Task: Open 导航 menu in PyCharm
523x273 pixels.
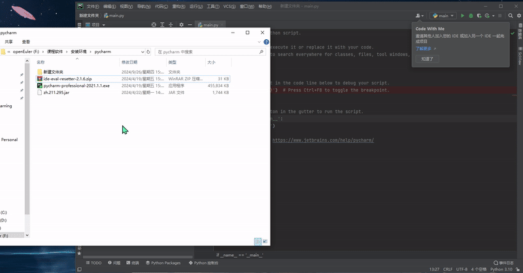Action: [x=144, y=7]
